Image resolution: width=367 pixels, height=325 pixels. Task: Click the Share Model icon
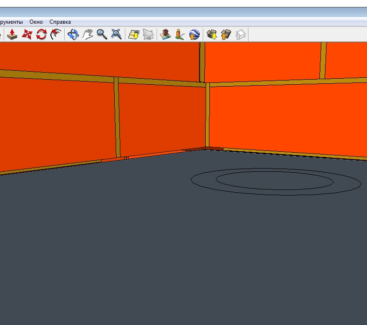coord(226,34)
